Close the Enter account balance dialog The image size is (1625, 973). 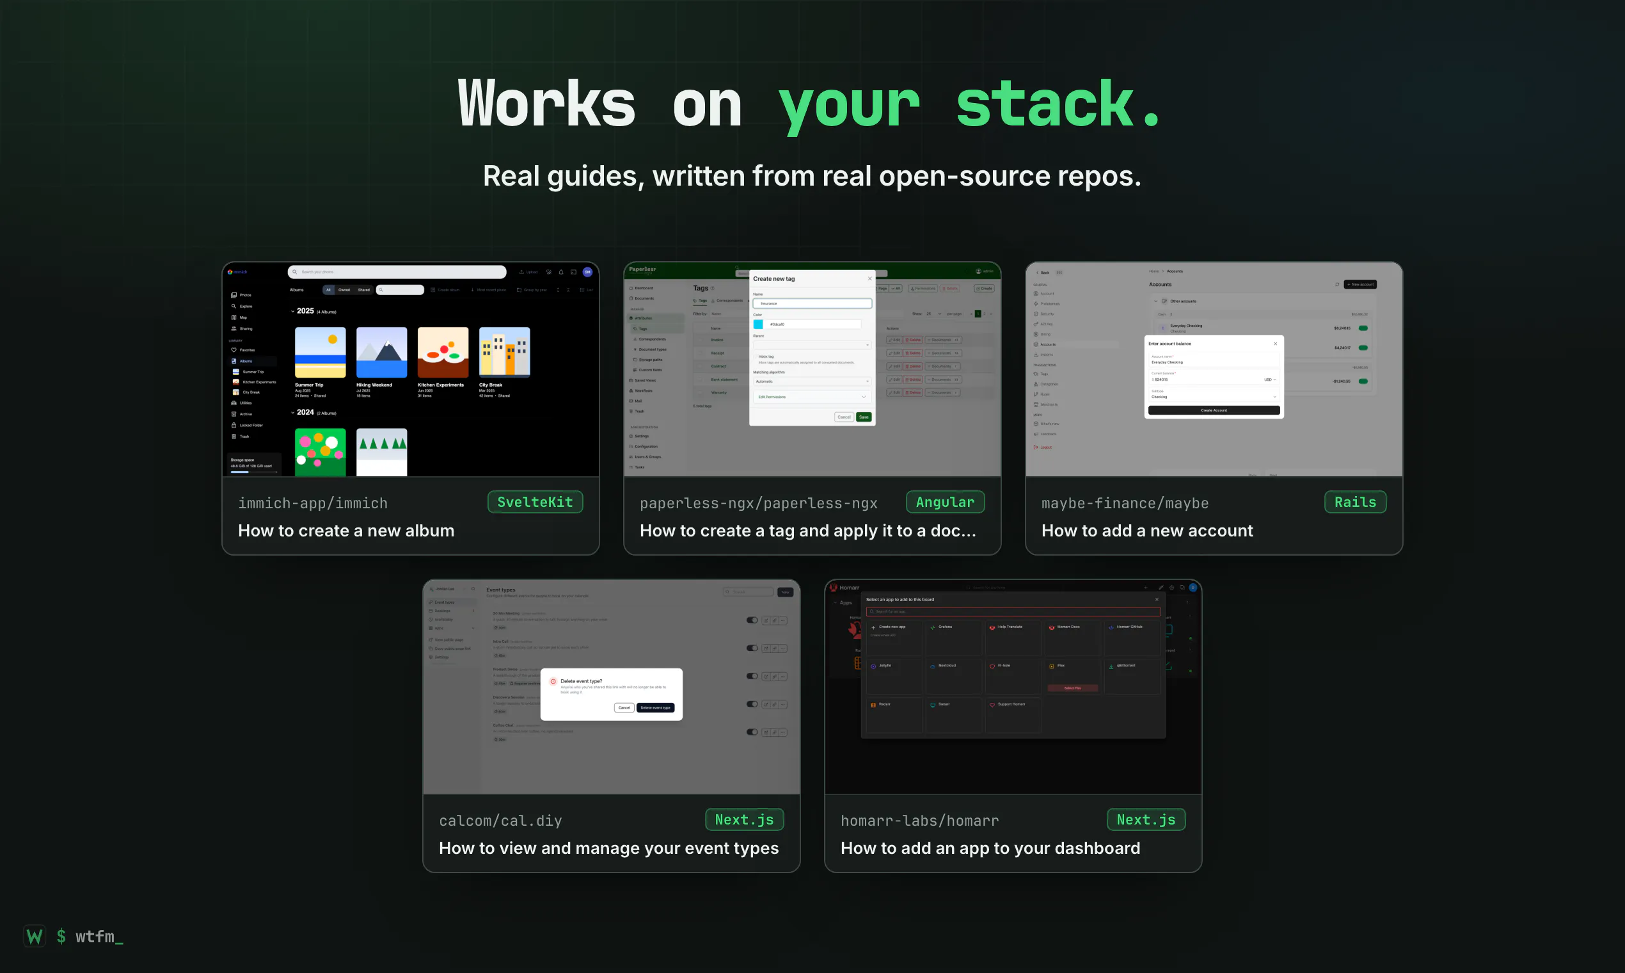[1275, 344]
